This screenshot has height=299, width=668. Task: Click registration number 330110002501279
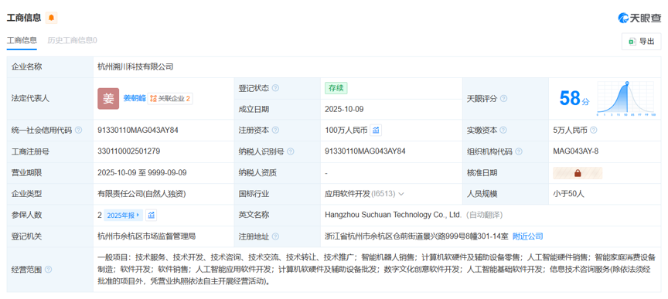[x=128, y=151]
